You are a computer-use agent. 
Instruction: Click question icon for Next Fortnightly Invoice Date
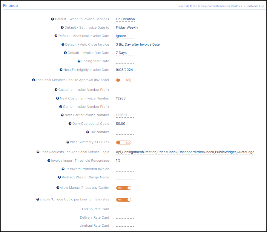click(61, 70)
